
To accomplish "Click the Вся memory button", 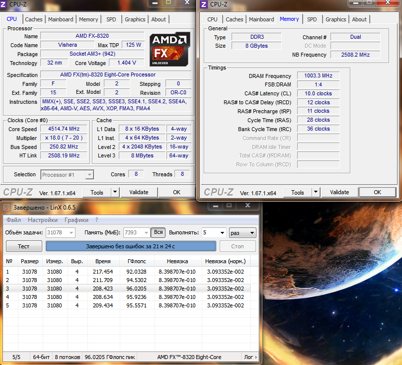I will tap(158, 232).
